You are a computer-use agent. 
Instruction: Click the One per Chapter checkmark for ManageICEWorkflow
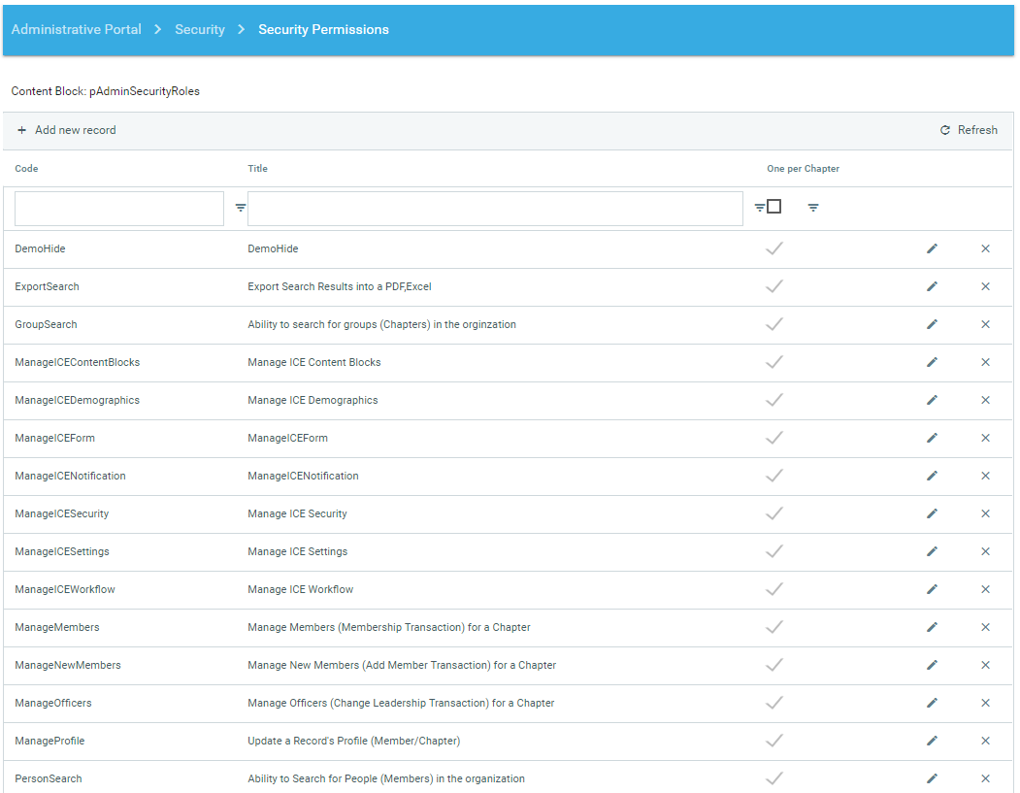[773, 589]
